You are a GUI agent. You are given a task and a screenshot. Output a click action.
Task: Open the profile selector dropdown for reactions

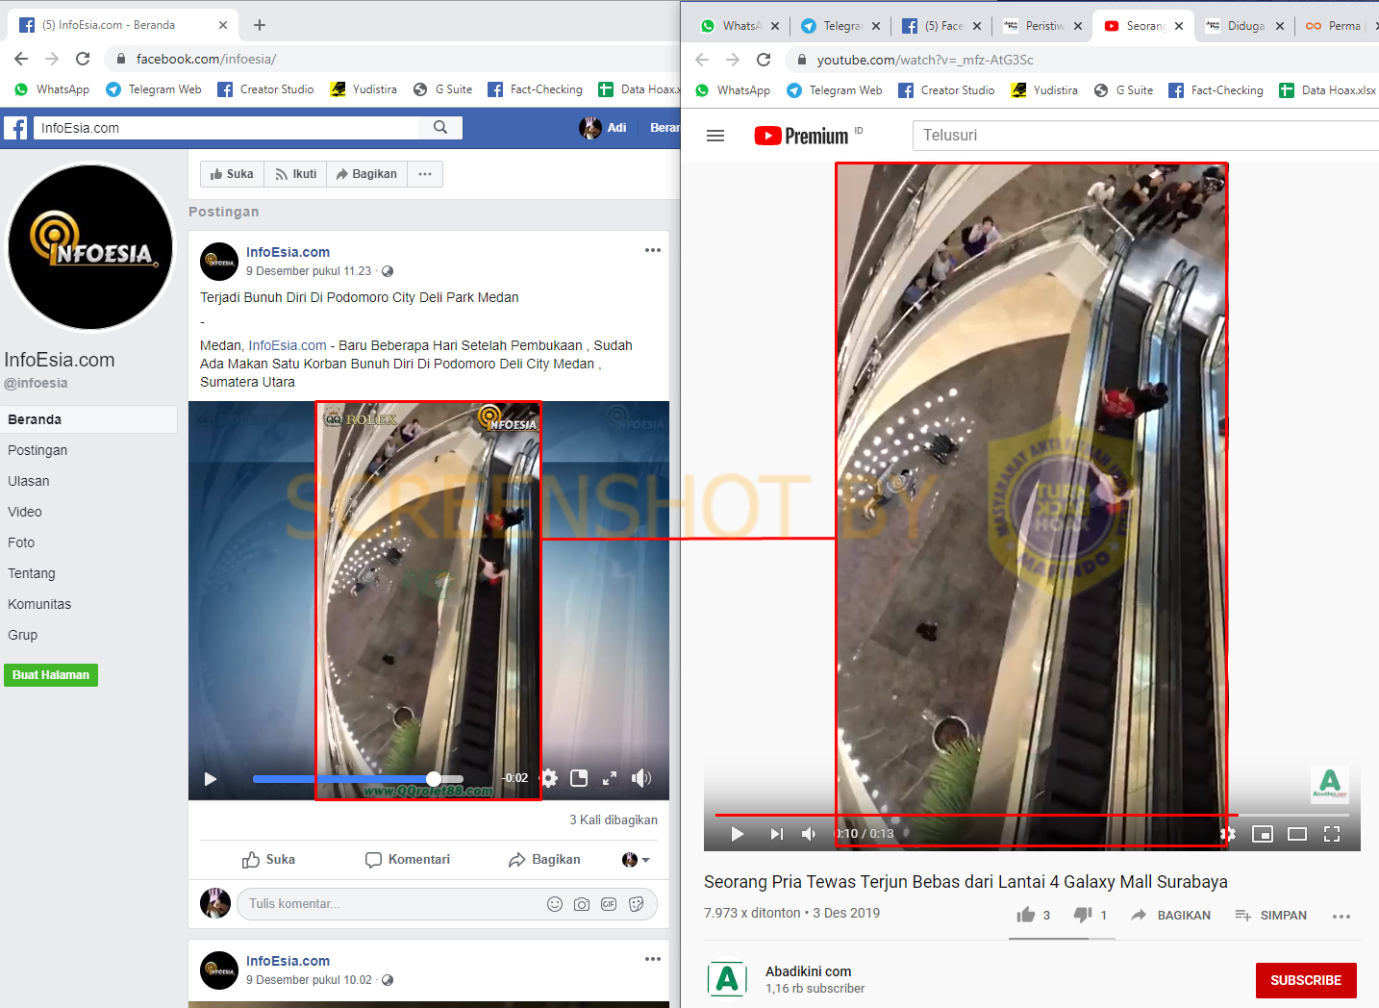point(636,860)
